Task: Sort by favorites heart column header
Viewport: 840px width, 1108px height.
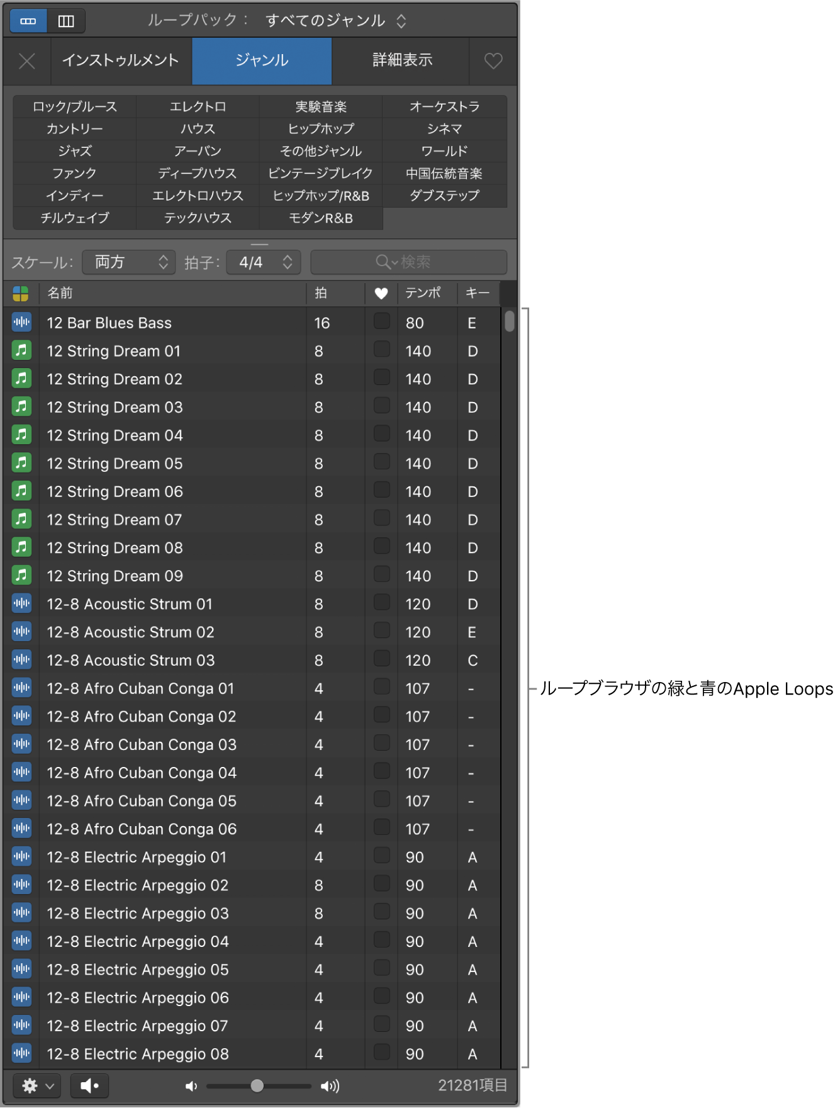Action: coord(381,293)
